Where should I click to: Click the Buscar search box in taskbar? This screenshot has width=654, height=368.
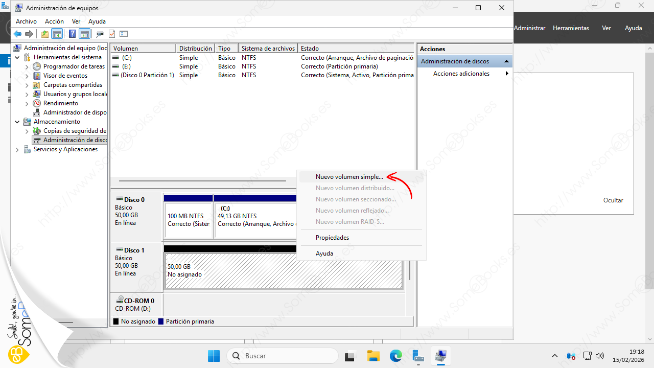[x=283, y=356]
